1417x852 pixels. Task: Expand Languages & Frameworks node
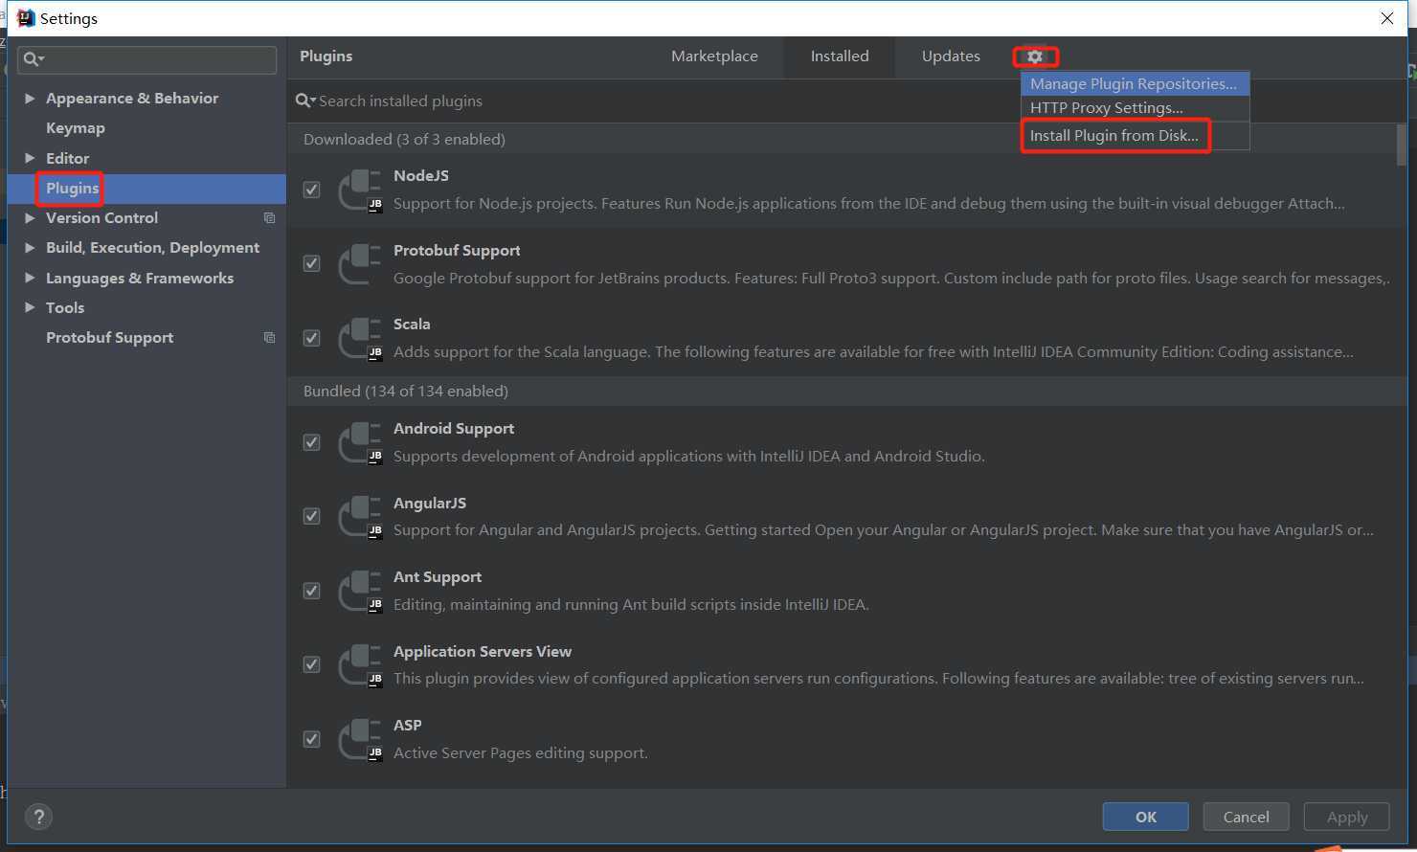coord(30,278)
